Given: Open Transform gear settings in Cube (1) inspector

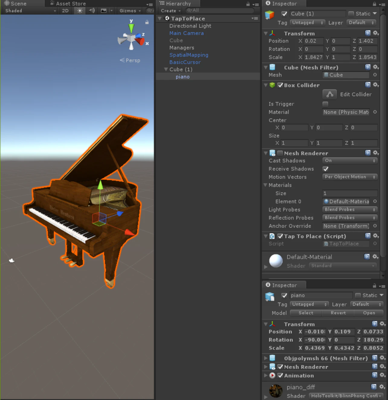Looking at the screenshot, I should click(376, 33).
